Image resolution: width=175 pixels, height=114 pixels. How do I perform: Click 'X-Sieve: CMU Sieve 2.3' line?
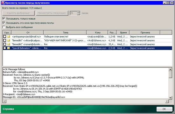click(15, 83)
